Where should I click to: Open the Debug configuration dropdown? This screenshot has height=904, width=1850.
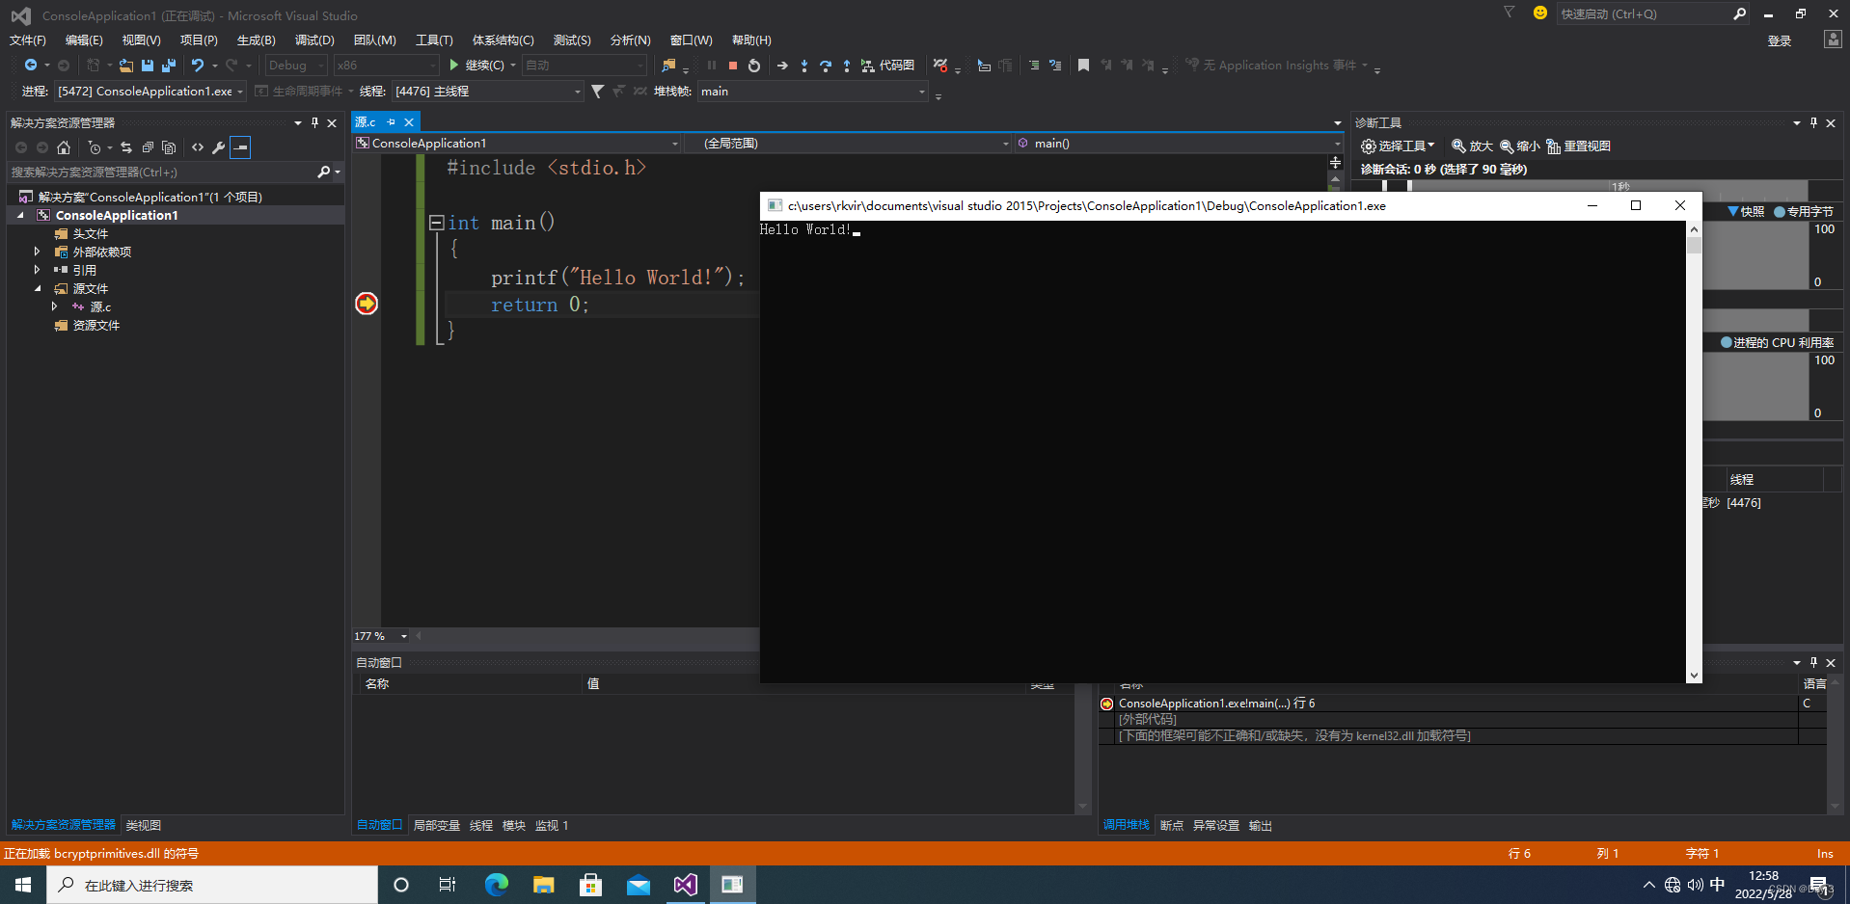(296, 66)
